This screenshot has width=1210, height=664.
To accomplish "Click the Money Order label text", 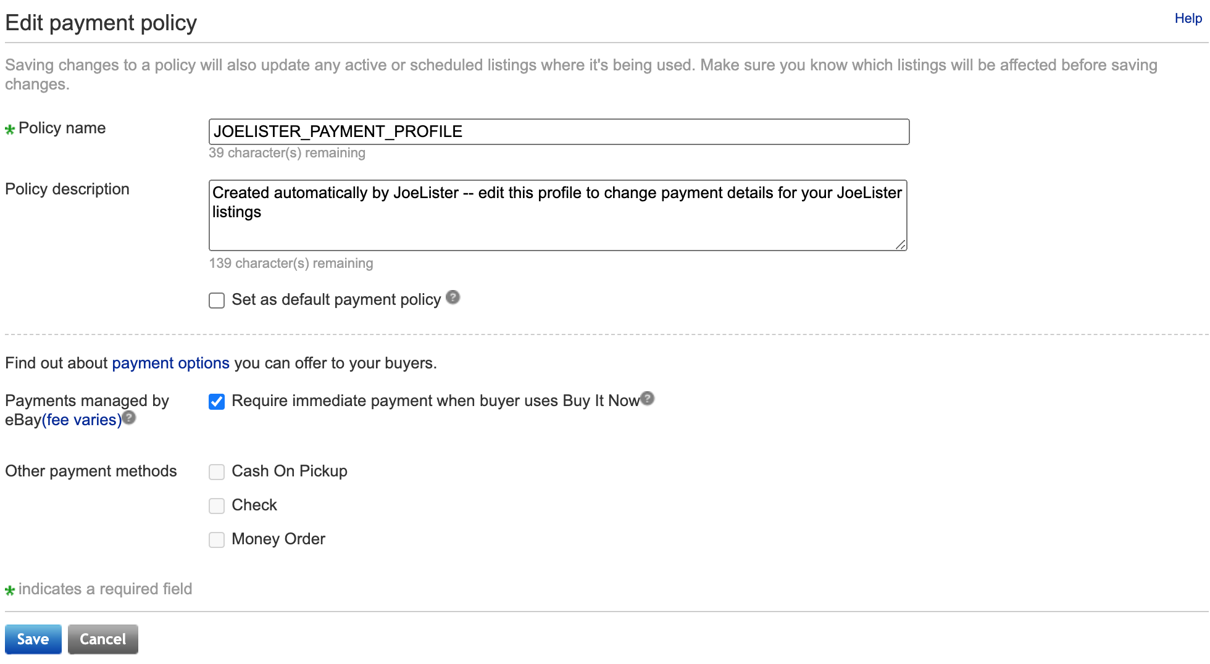I will point(278,539).
